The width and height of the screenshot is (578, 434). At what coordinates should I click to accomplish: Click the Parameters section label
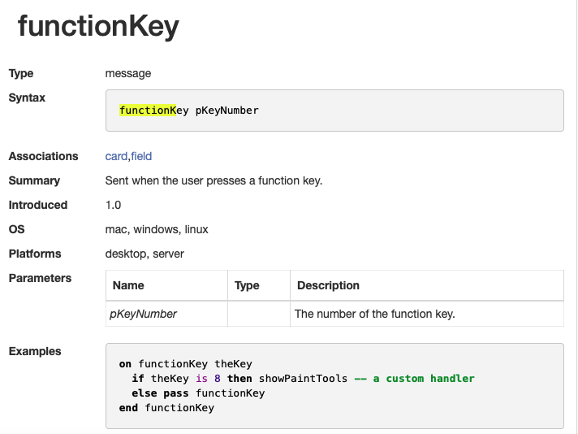pos(40,278)
